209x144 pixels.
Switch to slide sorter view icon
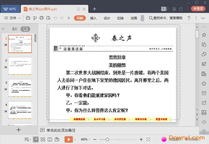pyautogui.click(x=43, y=139)
